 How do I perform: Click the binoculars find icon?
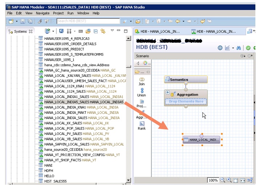click(x=239, y=48)
